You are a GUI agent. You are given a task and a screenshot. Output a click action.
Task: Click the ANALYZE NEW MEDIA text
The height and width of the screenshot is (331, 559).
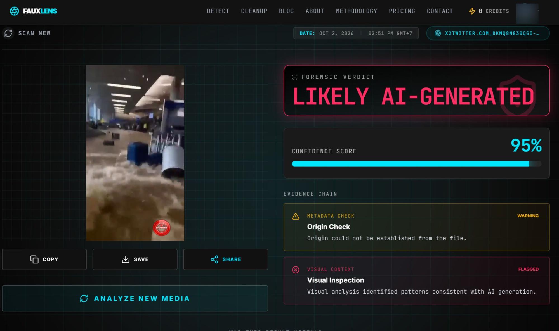click(x=142, y=298)
